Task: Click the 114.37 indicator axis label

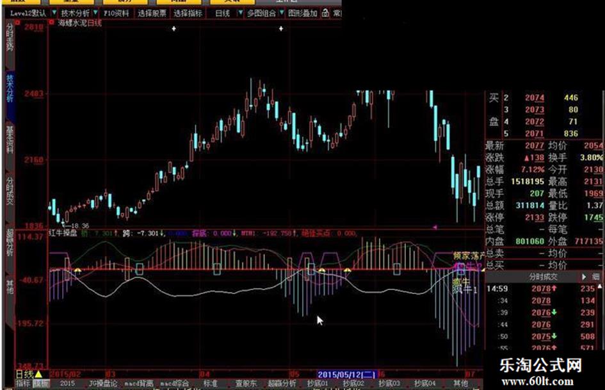Action: coord(31,237)
